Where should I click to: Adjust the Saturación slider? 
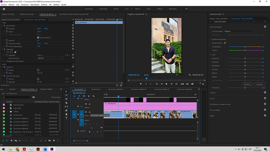coord(245,88)
